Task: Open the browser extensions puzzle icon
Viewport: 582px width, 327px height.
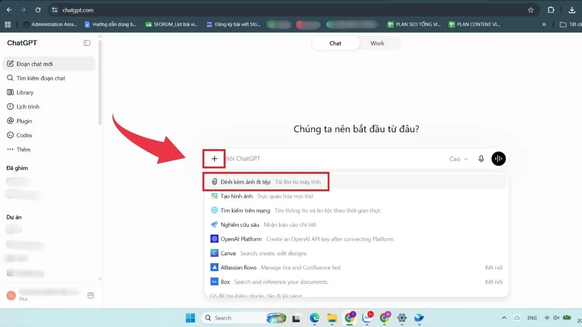Action: 551,10
